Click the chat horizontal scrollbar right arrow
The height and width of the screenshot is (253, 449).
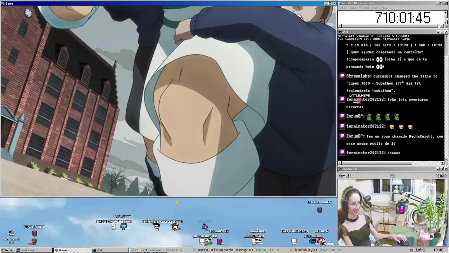(x=442, y=163)
